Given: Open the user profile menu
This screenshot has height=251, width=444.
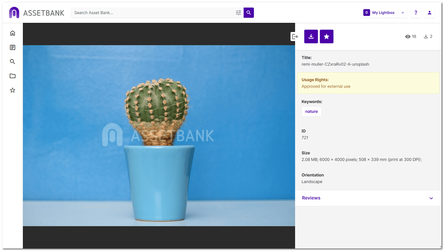Looking at the screenshot, I should coord(429,13).
